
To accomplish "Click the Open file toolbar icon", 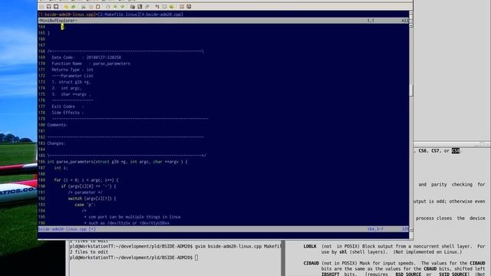I will click(41, 7).
